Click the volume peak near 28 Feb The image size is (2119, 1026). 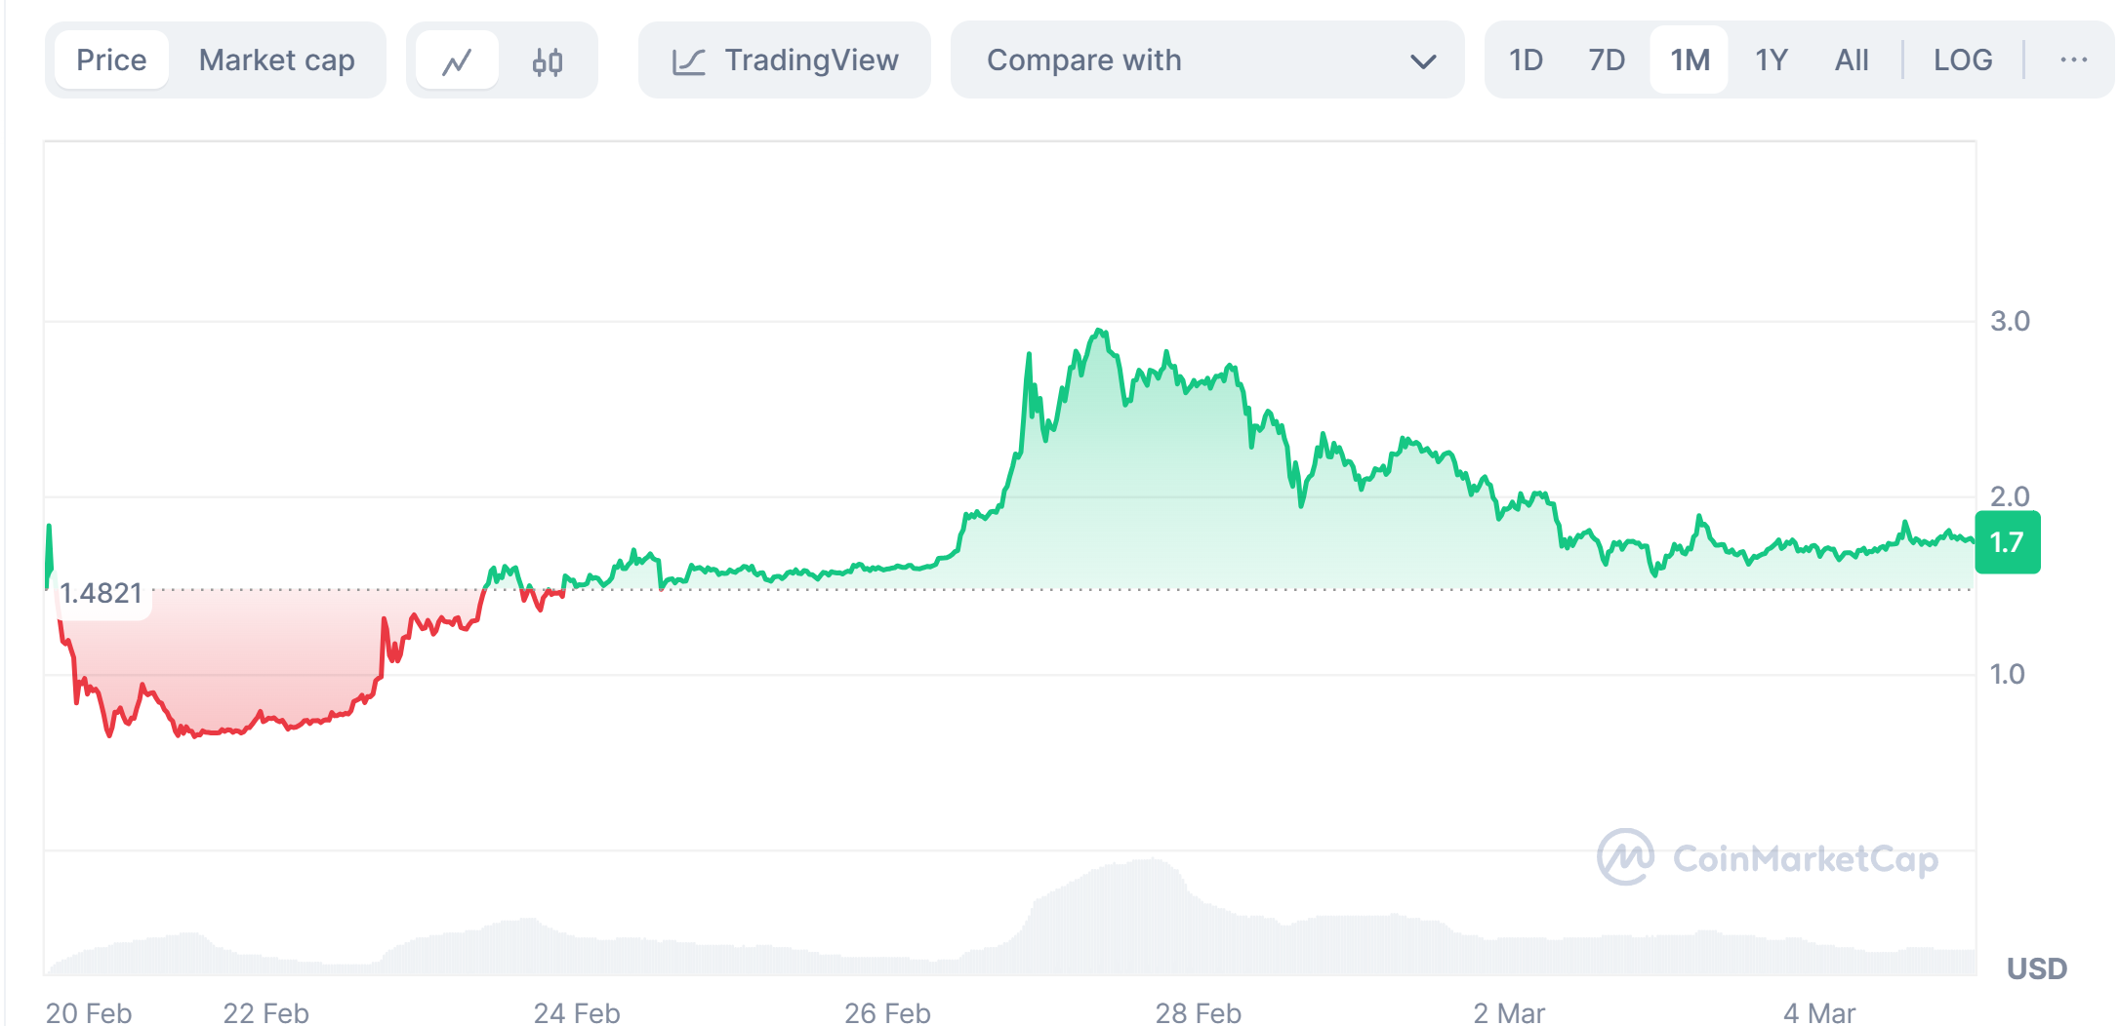point(1153,863)
